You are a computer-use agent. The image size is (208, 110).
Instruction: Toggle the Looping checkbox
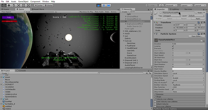click(x=173, y=46)
